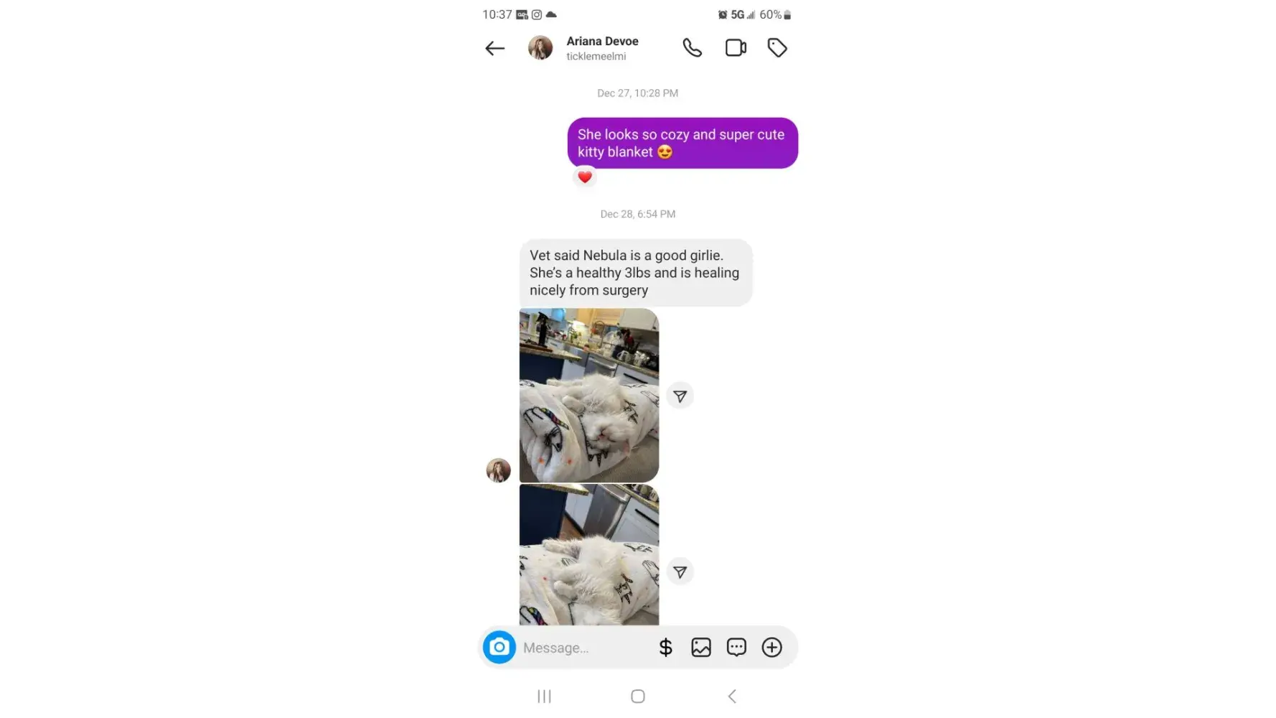Tap the plus icon for more options
The width and height of the screenshot is (1276, 718).
[771, 648]
